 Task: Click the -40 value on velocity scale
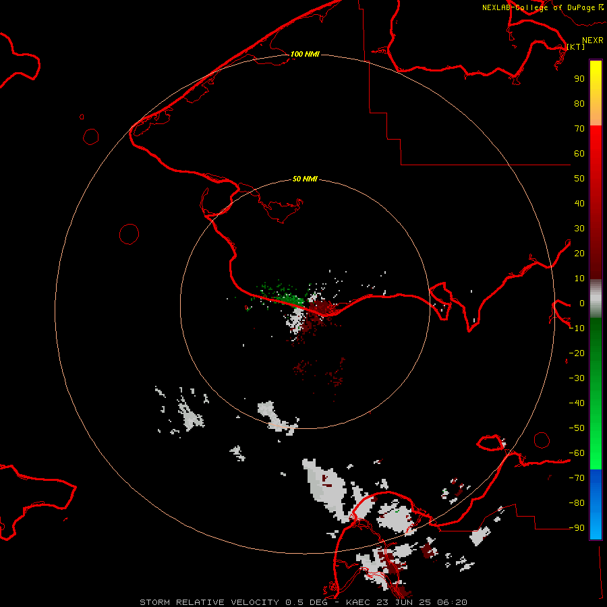tap(577, 403)
